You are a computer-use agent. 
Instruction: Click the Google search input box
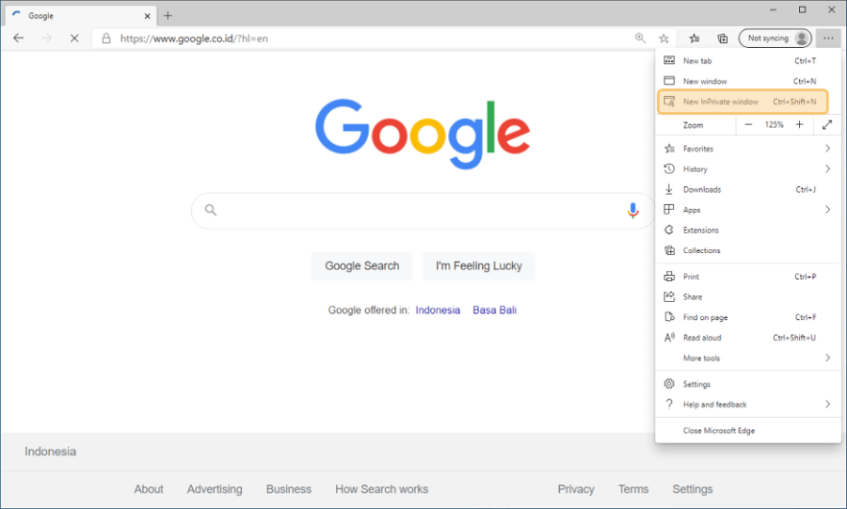(x=422, y=211)
